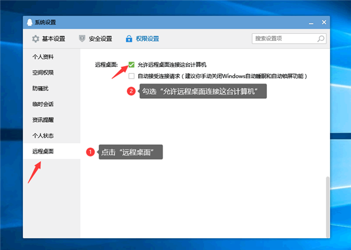
Task: Click the magnifier icon in search box
Action: [321, 39]
